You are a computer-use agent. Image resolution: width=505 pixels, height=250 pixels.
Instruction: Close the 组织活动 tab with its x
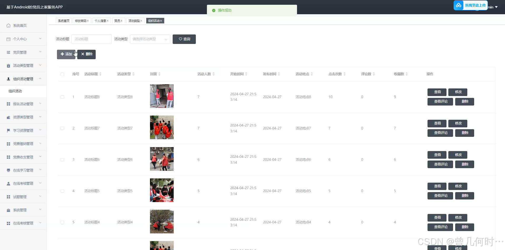(x=161, y=21)
